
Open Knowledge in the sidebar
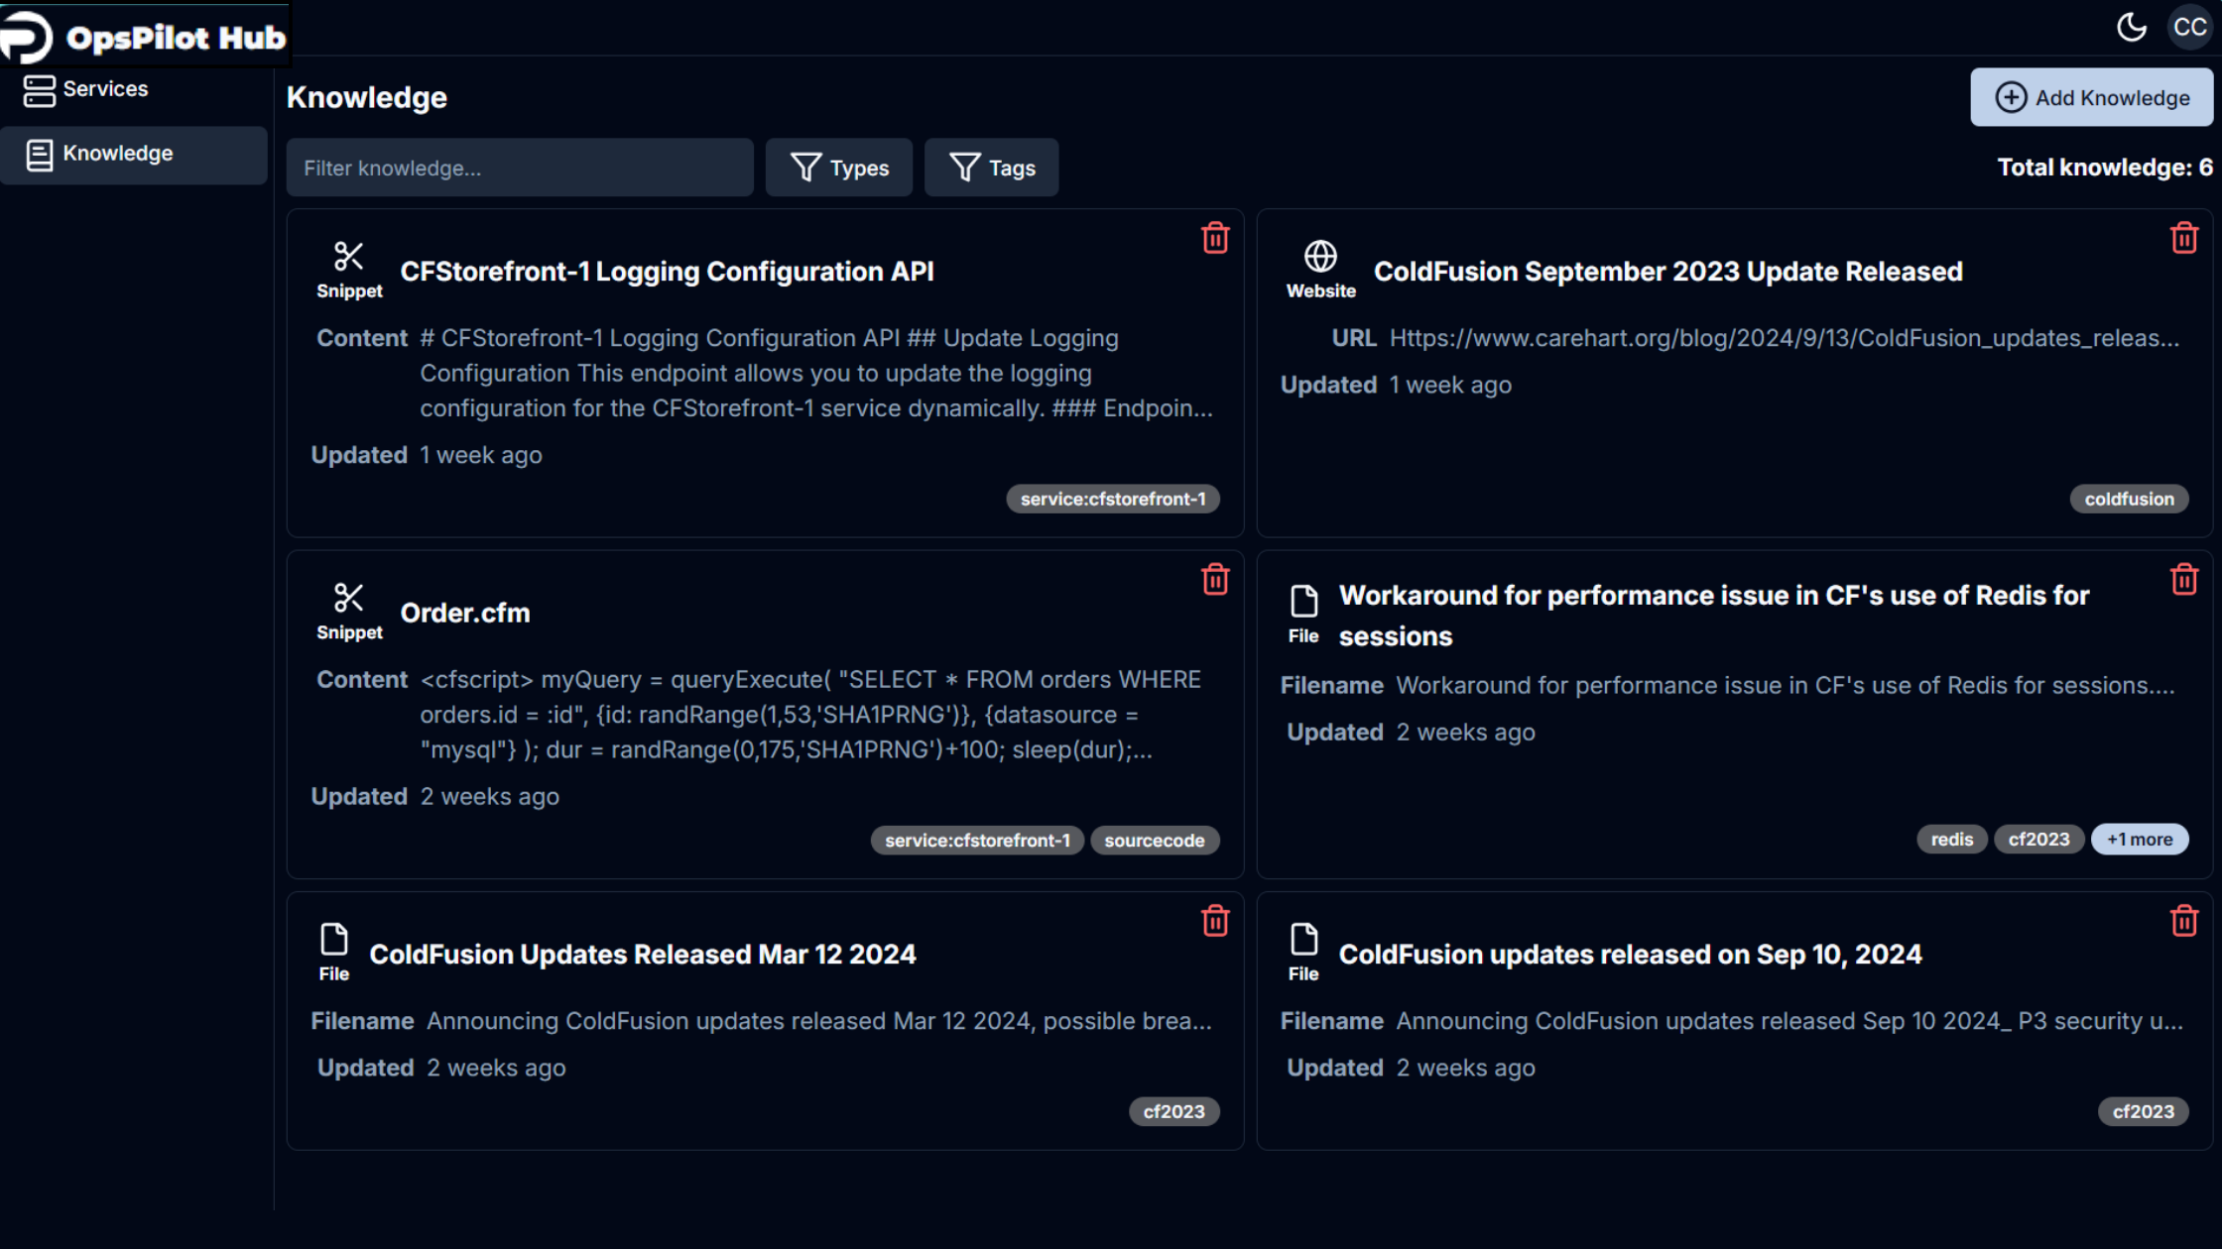pos(134,155)
